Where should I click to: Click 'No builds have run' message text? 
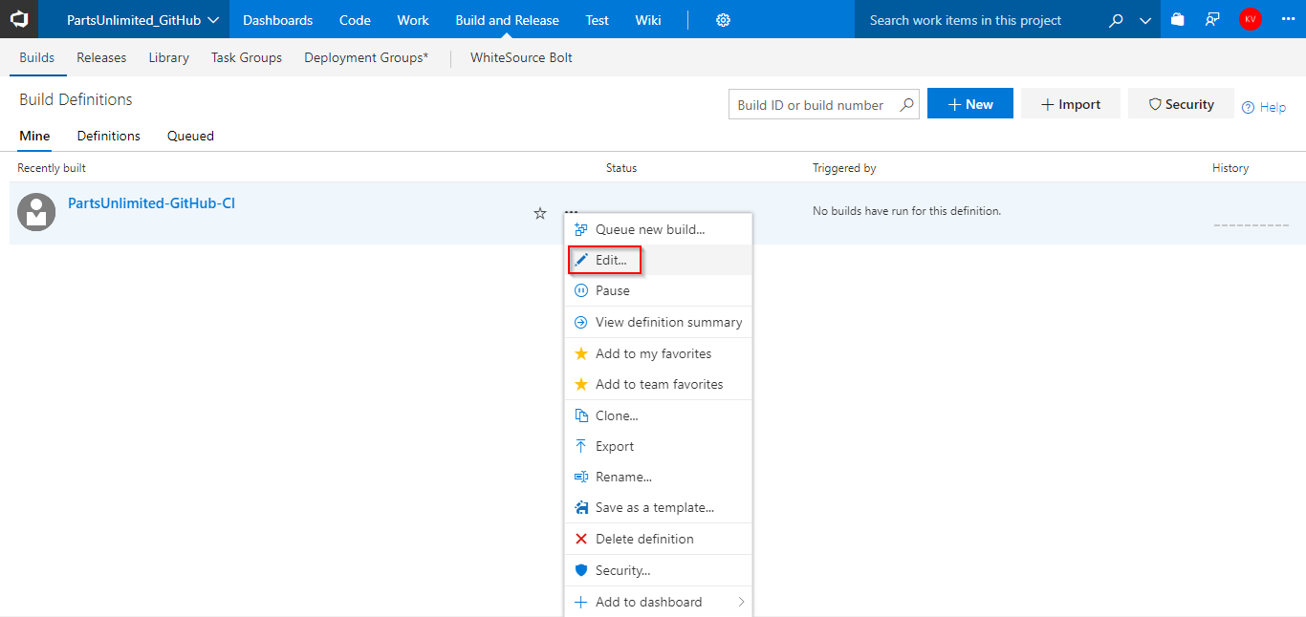pyautogui.click(x=906, y=210)
